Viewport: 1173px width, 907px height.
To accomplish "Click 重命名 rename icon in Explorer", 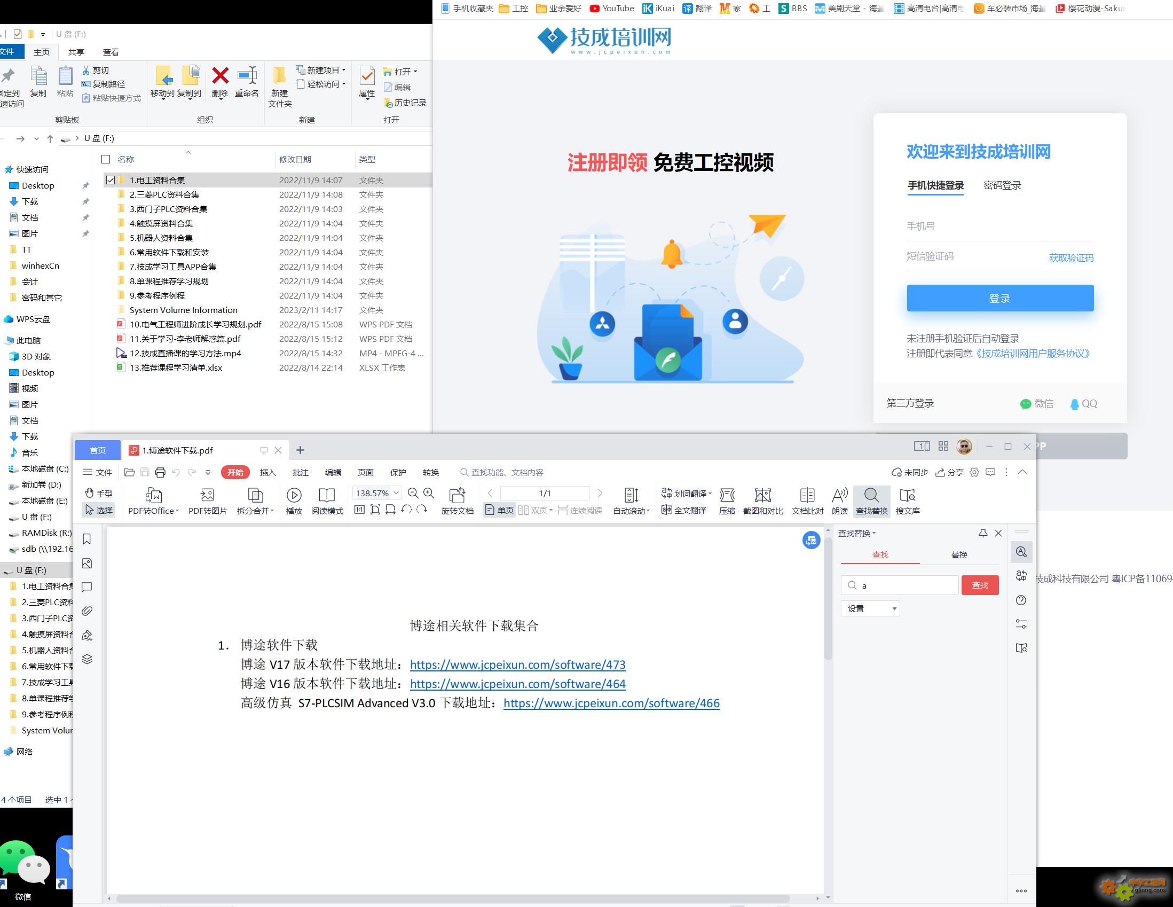I will (247, 76).
